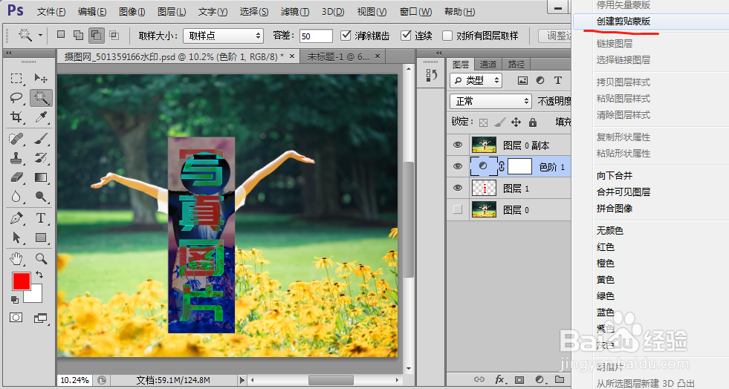
Task: Filter layers by adjustment layer icon
Action: coord(540,80)
